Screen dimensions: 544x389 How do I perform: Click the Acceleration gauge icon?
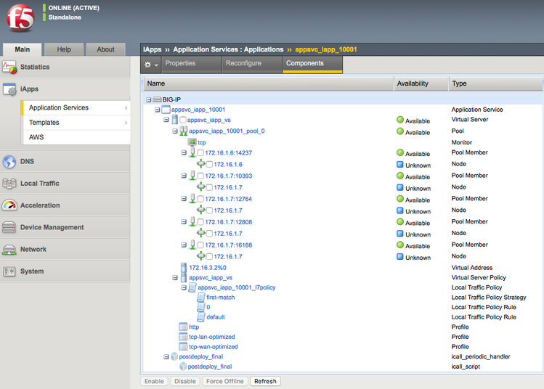(x=9, y=205)
